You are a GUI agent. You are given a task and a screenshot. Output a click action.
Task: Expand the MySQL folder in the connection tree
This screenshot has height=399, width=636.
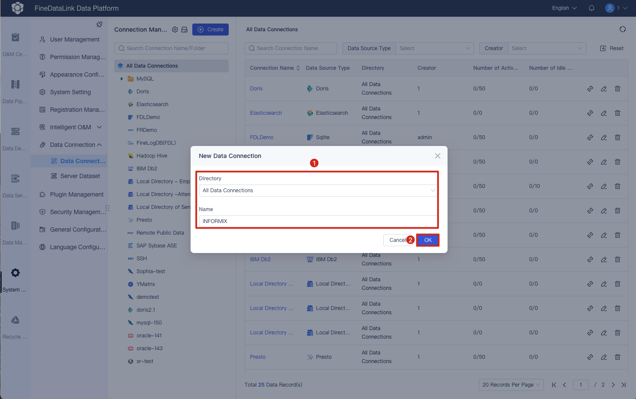(x=122, y=78)
